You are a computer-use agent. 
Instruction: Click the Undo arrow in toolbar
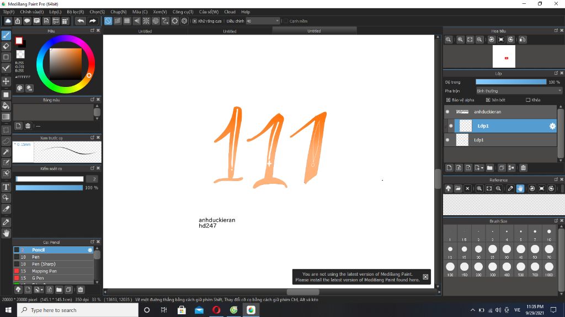pyautogui.click(x=81, y=21)
